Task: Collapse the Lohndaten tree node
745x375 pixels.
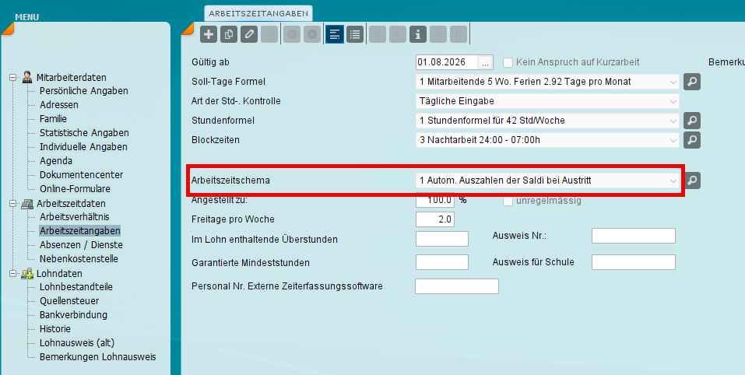Action: pos(12,273)
